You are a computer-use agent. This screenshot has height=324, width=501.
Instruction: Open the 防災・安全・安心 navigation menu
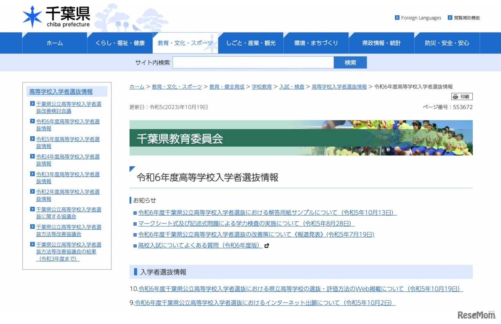pos(447,43)
